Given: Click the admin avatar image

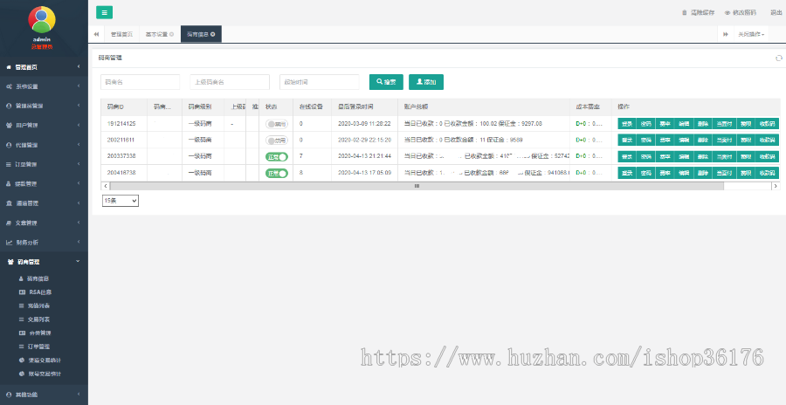Looking at the screenshot, I should click(x=42, y=20).
